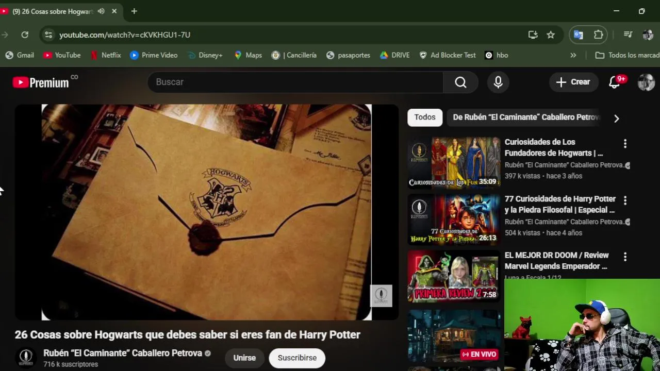Open 77 Curiosidades de Harry Potter title
This screenshot has width=660, height=371.
[560, 204]
